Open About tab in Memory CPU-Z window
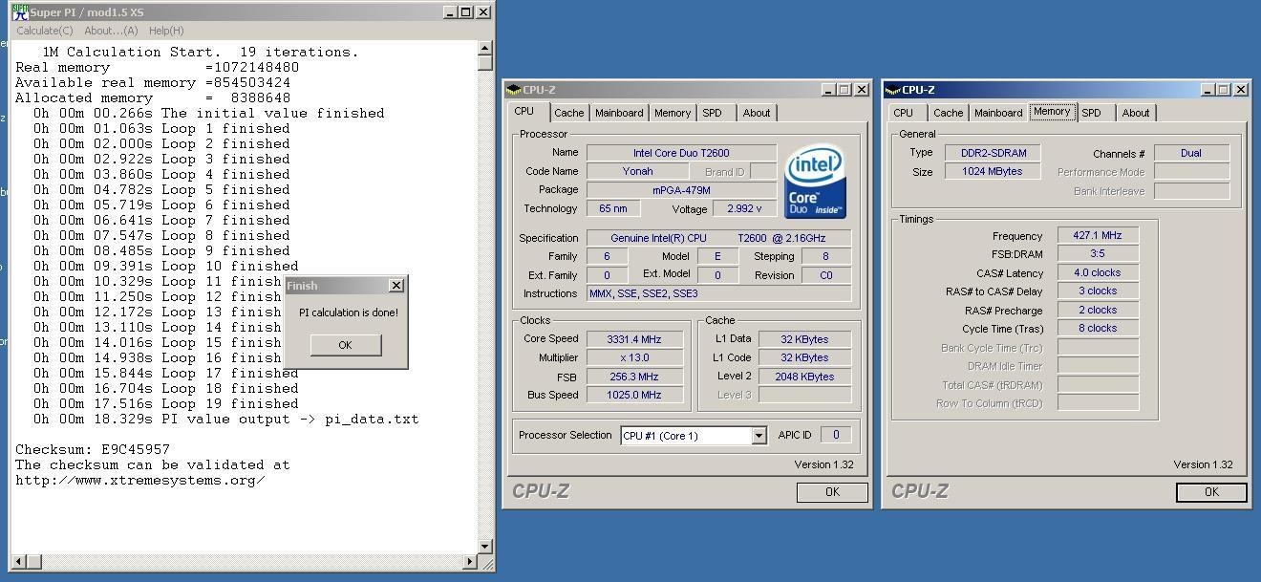1261x582 pixels. [1135, 113]
